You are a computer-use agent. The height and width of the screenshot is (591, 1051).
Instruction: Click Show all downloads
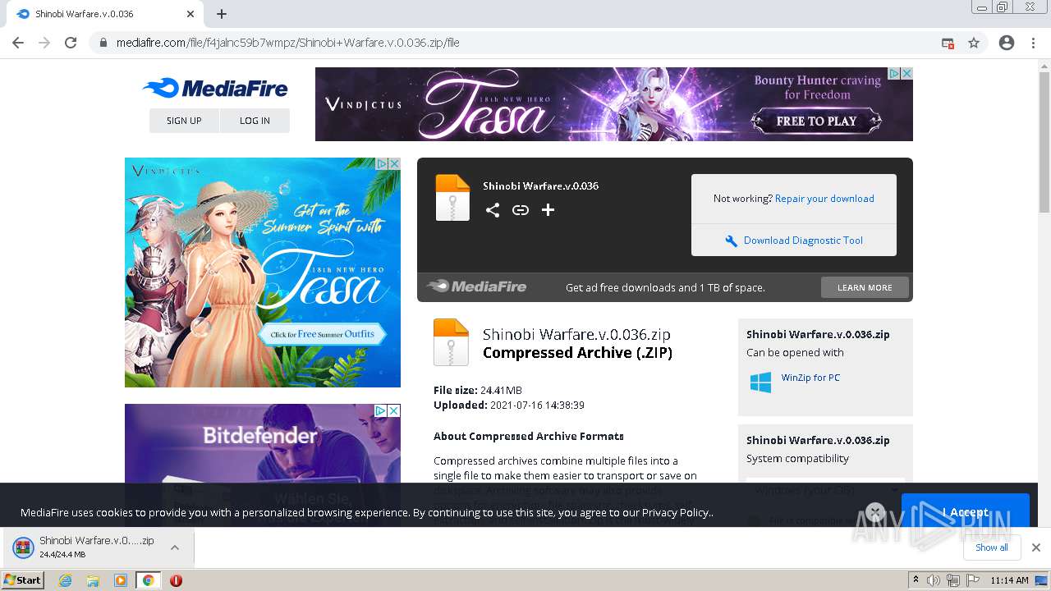pos(992,547)
